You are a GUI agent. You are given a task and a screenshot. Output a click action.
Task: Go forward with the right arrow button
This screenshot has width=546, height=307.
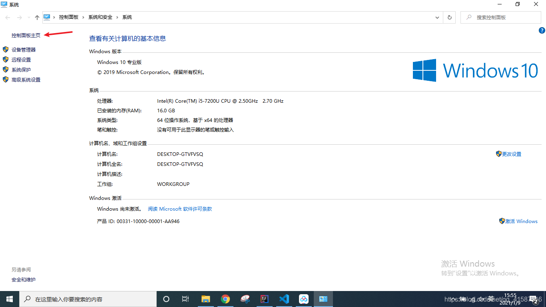19,18
